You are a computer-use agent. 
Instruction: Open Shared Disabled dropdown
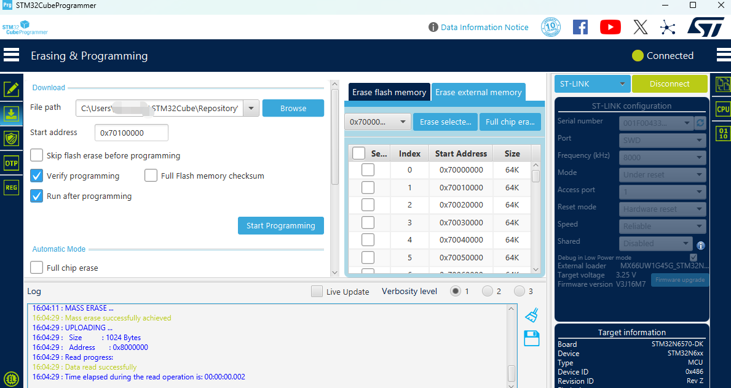click(x=655, y=244)
